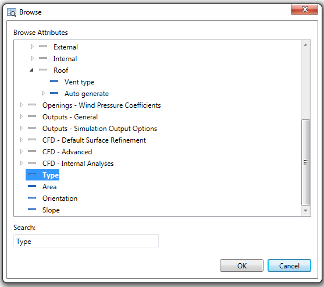Click the blue icon next to Slope
Screen dimensions: 324x287
pos(32,210)
